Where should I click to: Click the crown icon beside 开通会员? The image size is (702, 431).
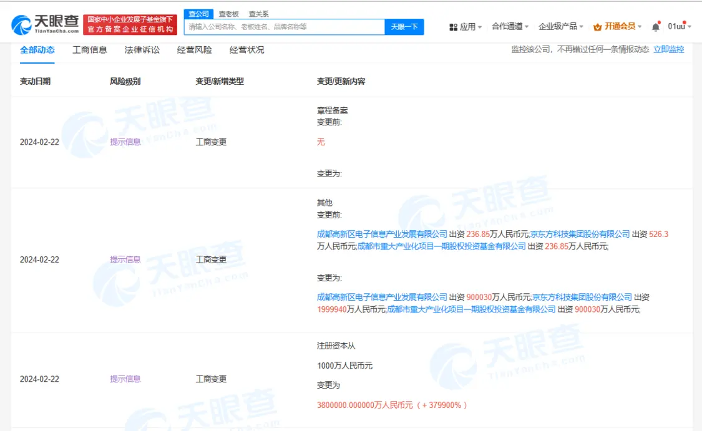pyautogui.click(x=597, y=27)
